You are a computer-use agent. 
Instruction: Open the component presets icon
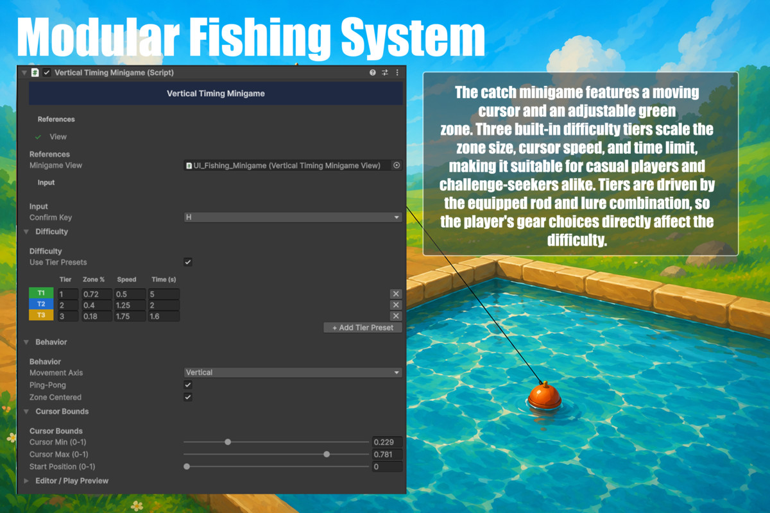[x=385, y=73]
